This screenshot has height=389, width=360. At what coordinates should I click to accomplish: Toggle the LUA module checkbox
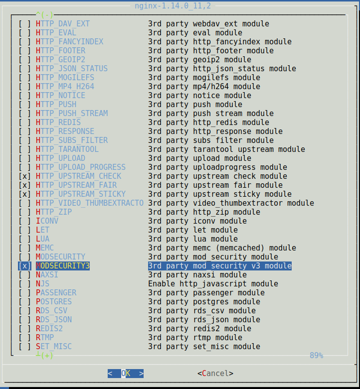[x=24, y=239]
